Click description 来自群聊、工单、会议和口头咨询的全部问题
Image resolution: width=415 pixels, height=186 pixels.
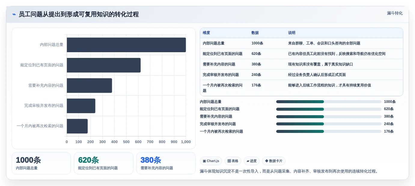(324, 43)
